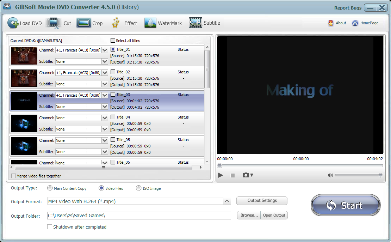The height and width of the screenshot is (242, 391).
Task: Open the Subtitle dropdown for Title_02
Action: pos(105,84)
